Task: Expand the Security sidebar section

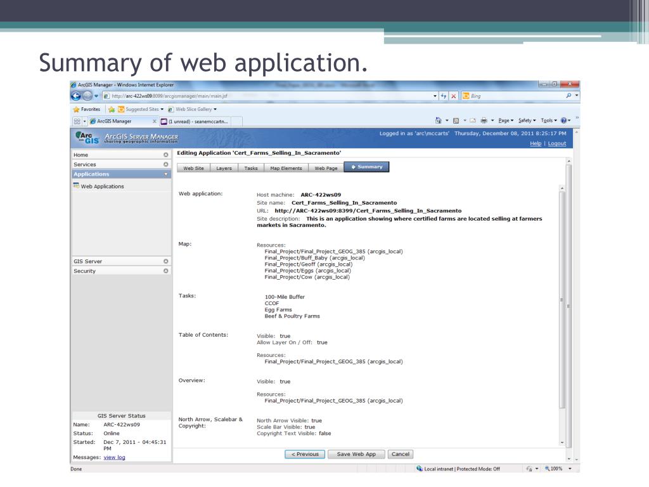Action: pos(165,271)
